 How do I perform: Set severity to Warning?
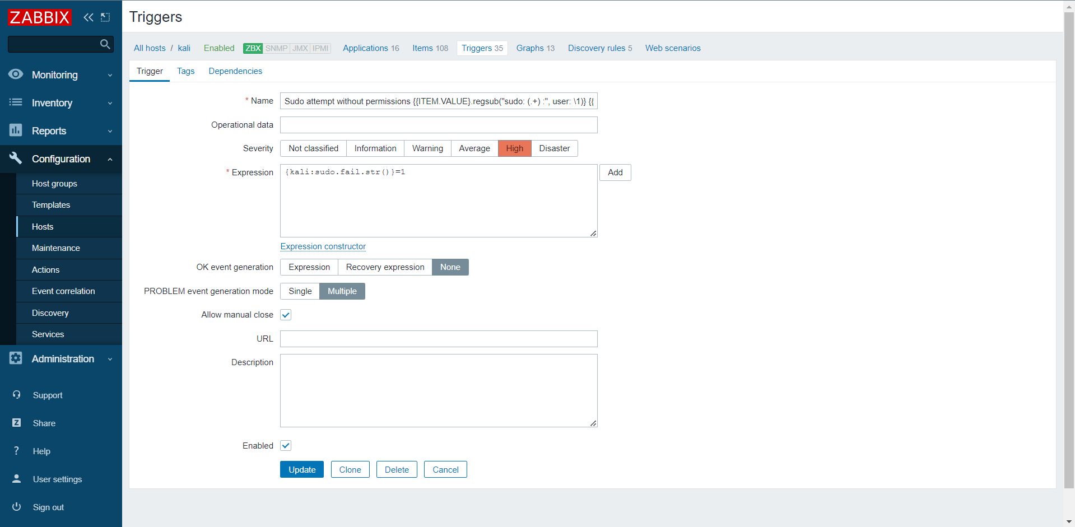pyautogui.click(x=427, y=148)
